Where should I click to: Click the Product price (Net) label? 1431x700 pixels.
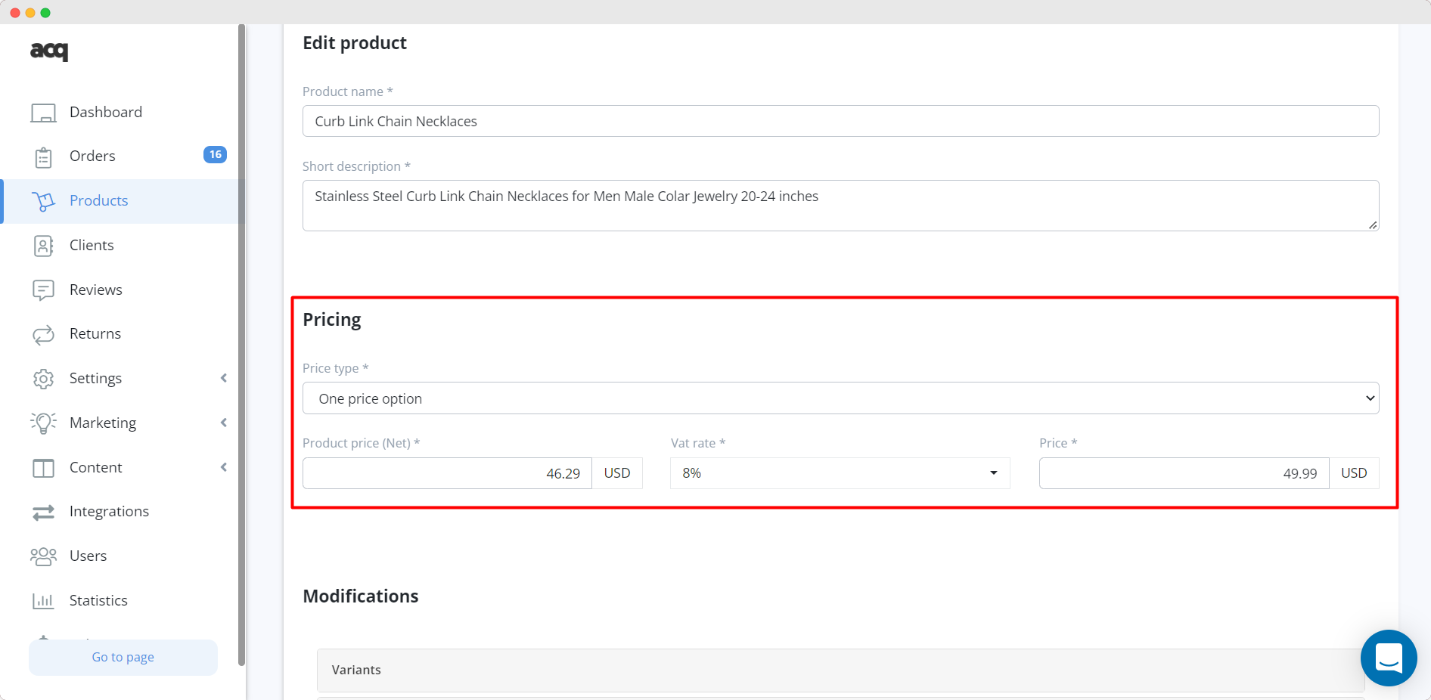click(361, 443)
